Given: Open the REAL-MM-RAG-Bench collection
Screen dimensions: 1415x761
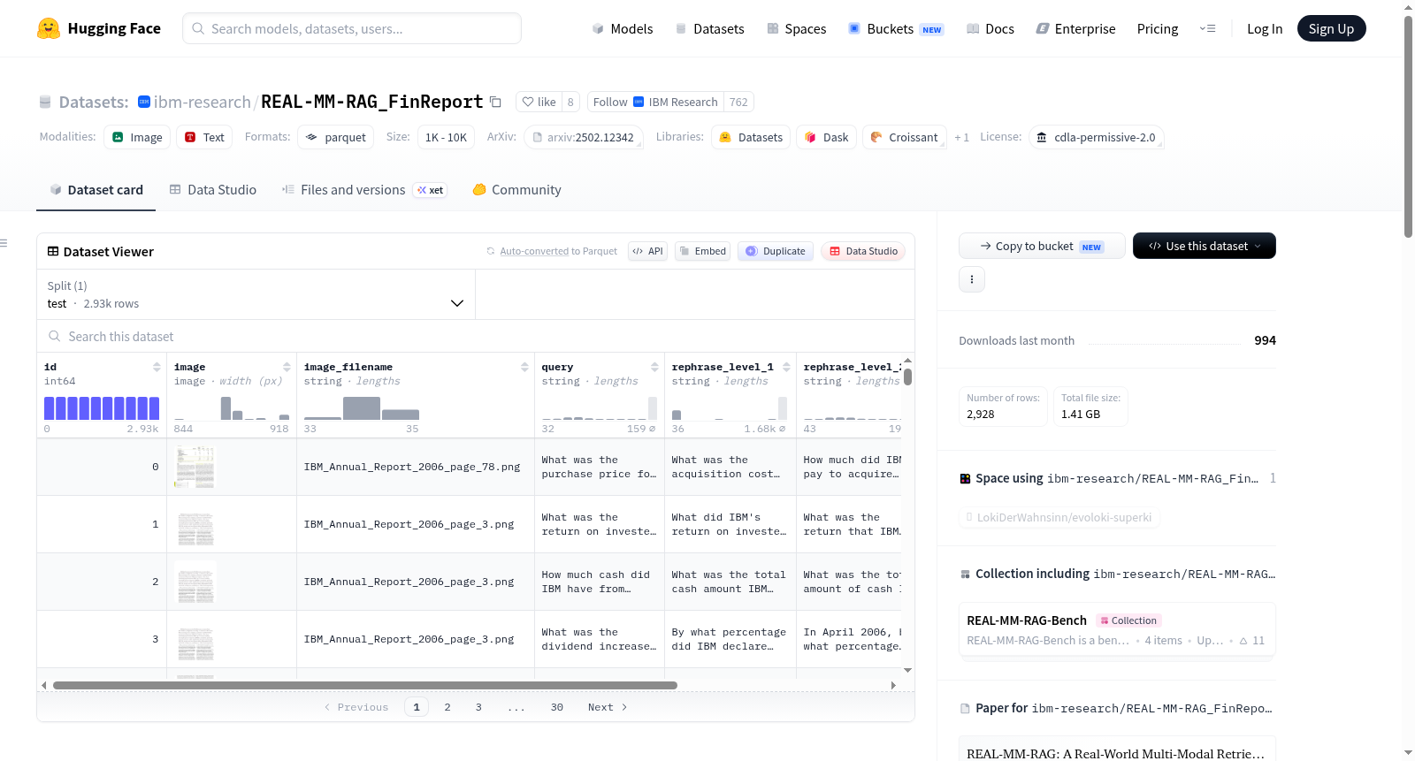Looking at the screenshot, I should click(x=1117, y=629).
